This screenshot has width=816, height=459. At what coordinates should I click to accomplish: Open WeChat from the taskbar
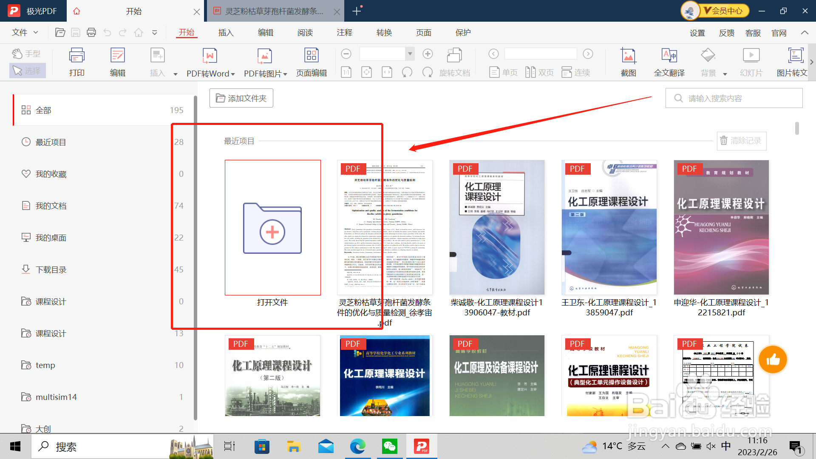click(389, 446)
